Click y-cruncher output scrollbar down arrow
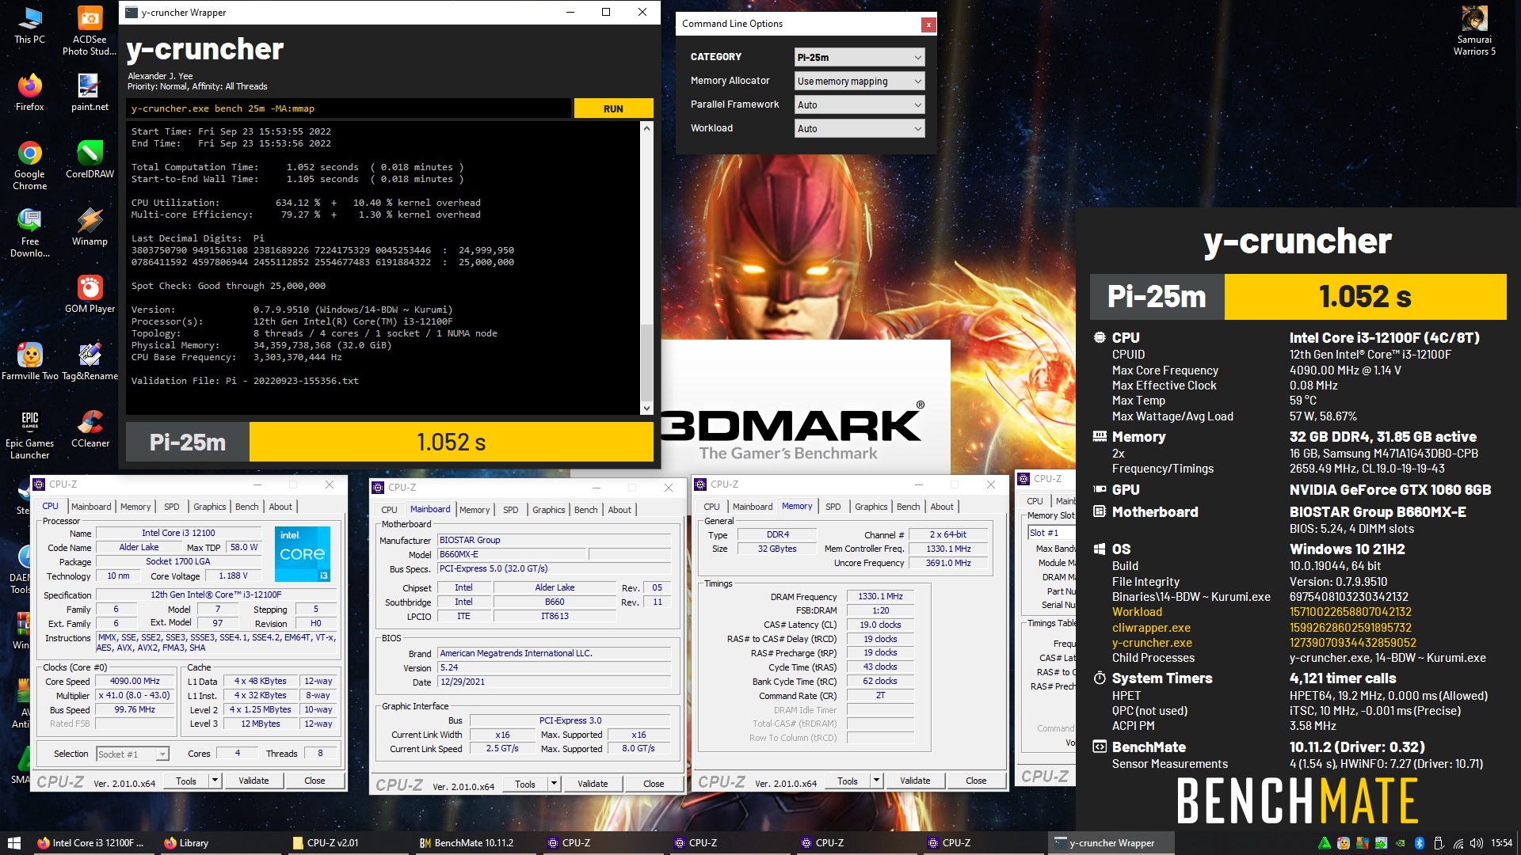Viewport: 1521px width, 855px height. 646,408
